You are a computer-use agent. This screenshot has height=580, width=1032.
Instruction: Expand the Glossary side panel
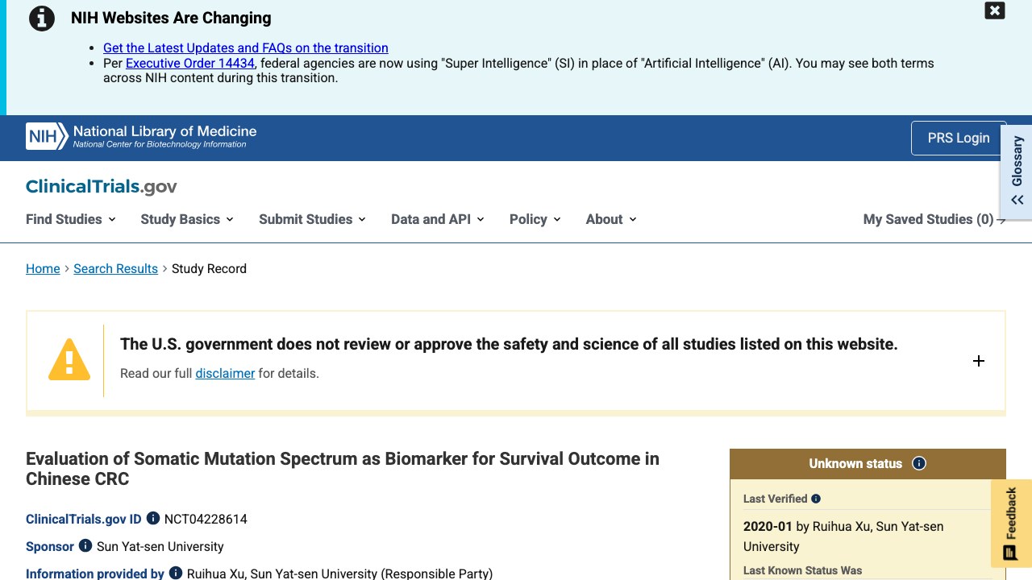1017,170
